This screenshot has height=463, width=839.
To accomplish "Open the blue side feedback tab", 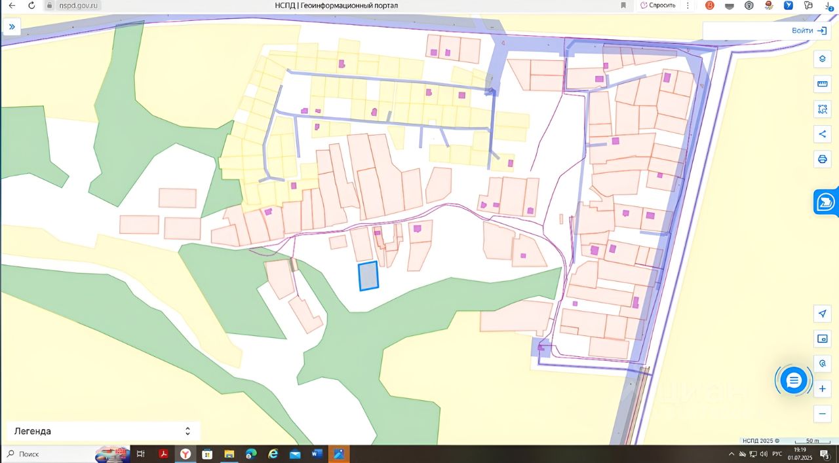I will click(826, 202).
